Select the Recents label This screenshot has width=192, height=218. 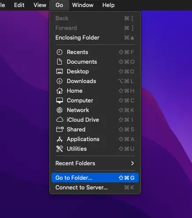click(x=77, y=52)
